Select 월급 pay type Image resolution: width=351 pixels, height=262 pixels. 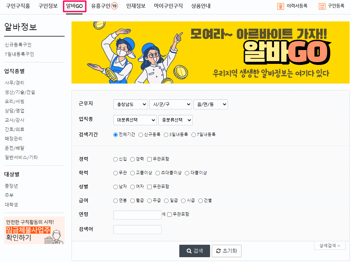tap(133, 201)
